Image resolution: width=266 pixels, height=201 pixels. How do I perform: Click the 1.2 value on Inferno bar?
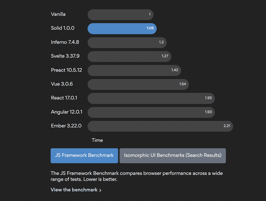161,42
